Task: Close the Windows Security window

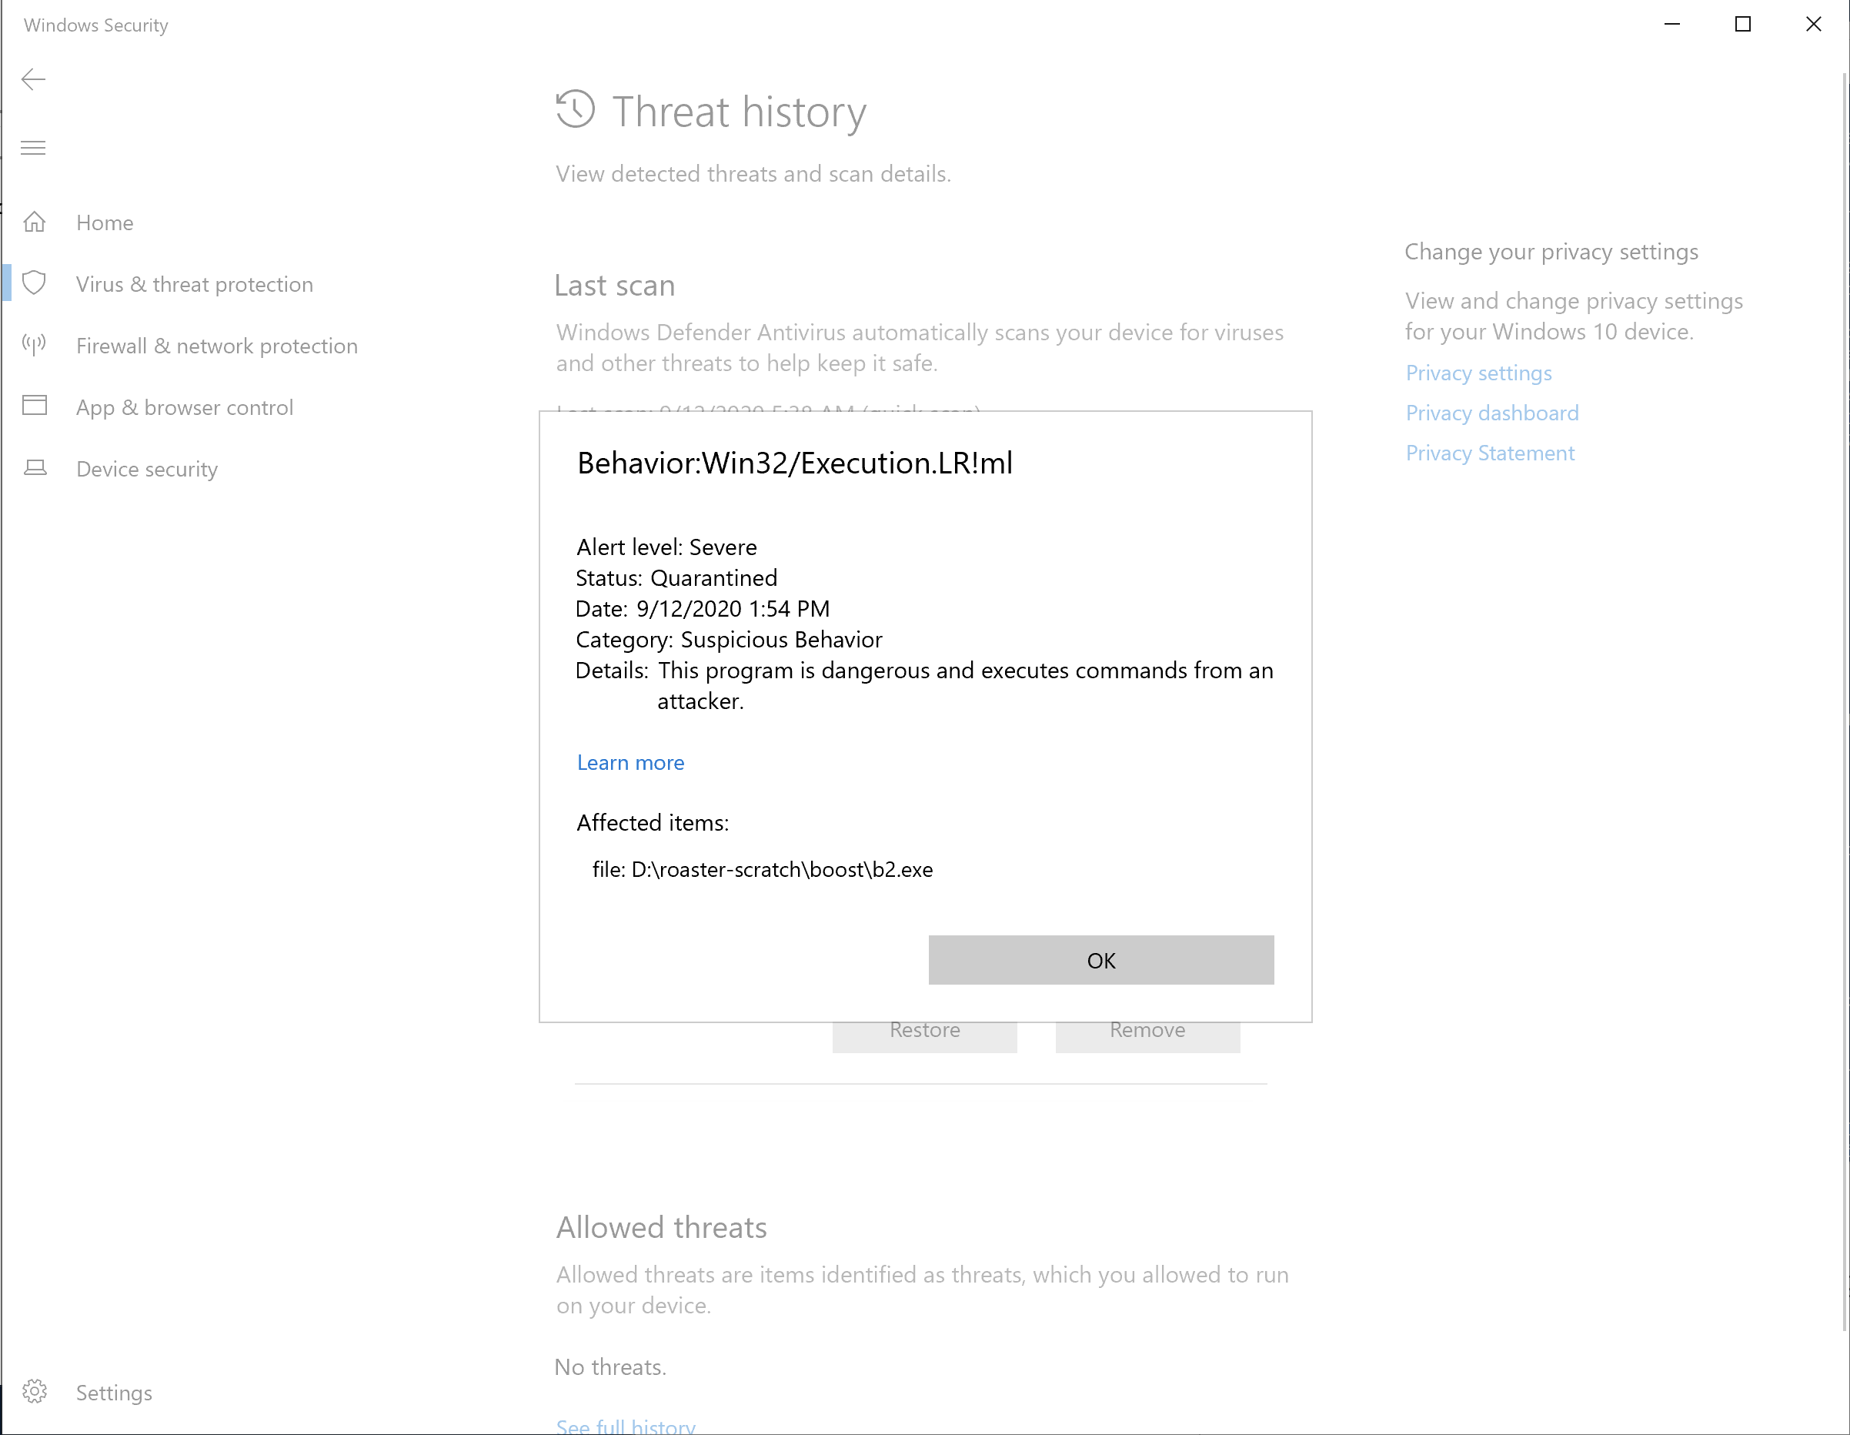Action: pos(1814,25)
